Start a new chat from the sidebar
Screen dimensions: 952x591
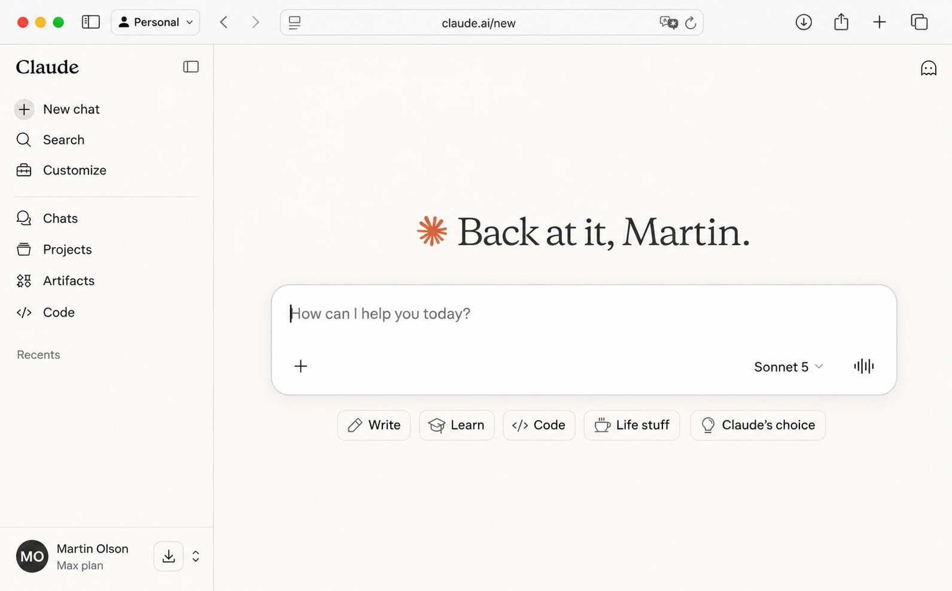point(57,109)
